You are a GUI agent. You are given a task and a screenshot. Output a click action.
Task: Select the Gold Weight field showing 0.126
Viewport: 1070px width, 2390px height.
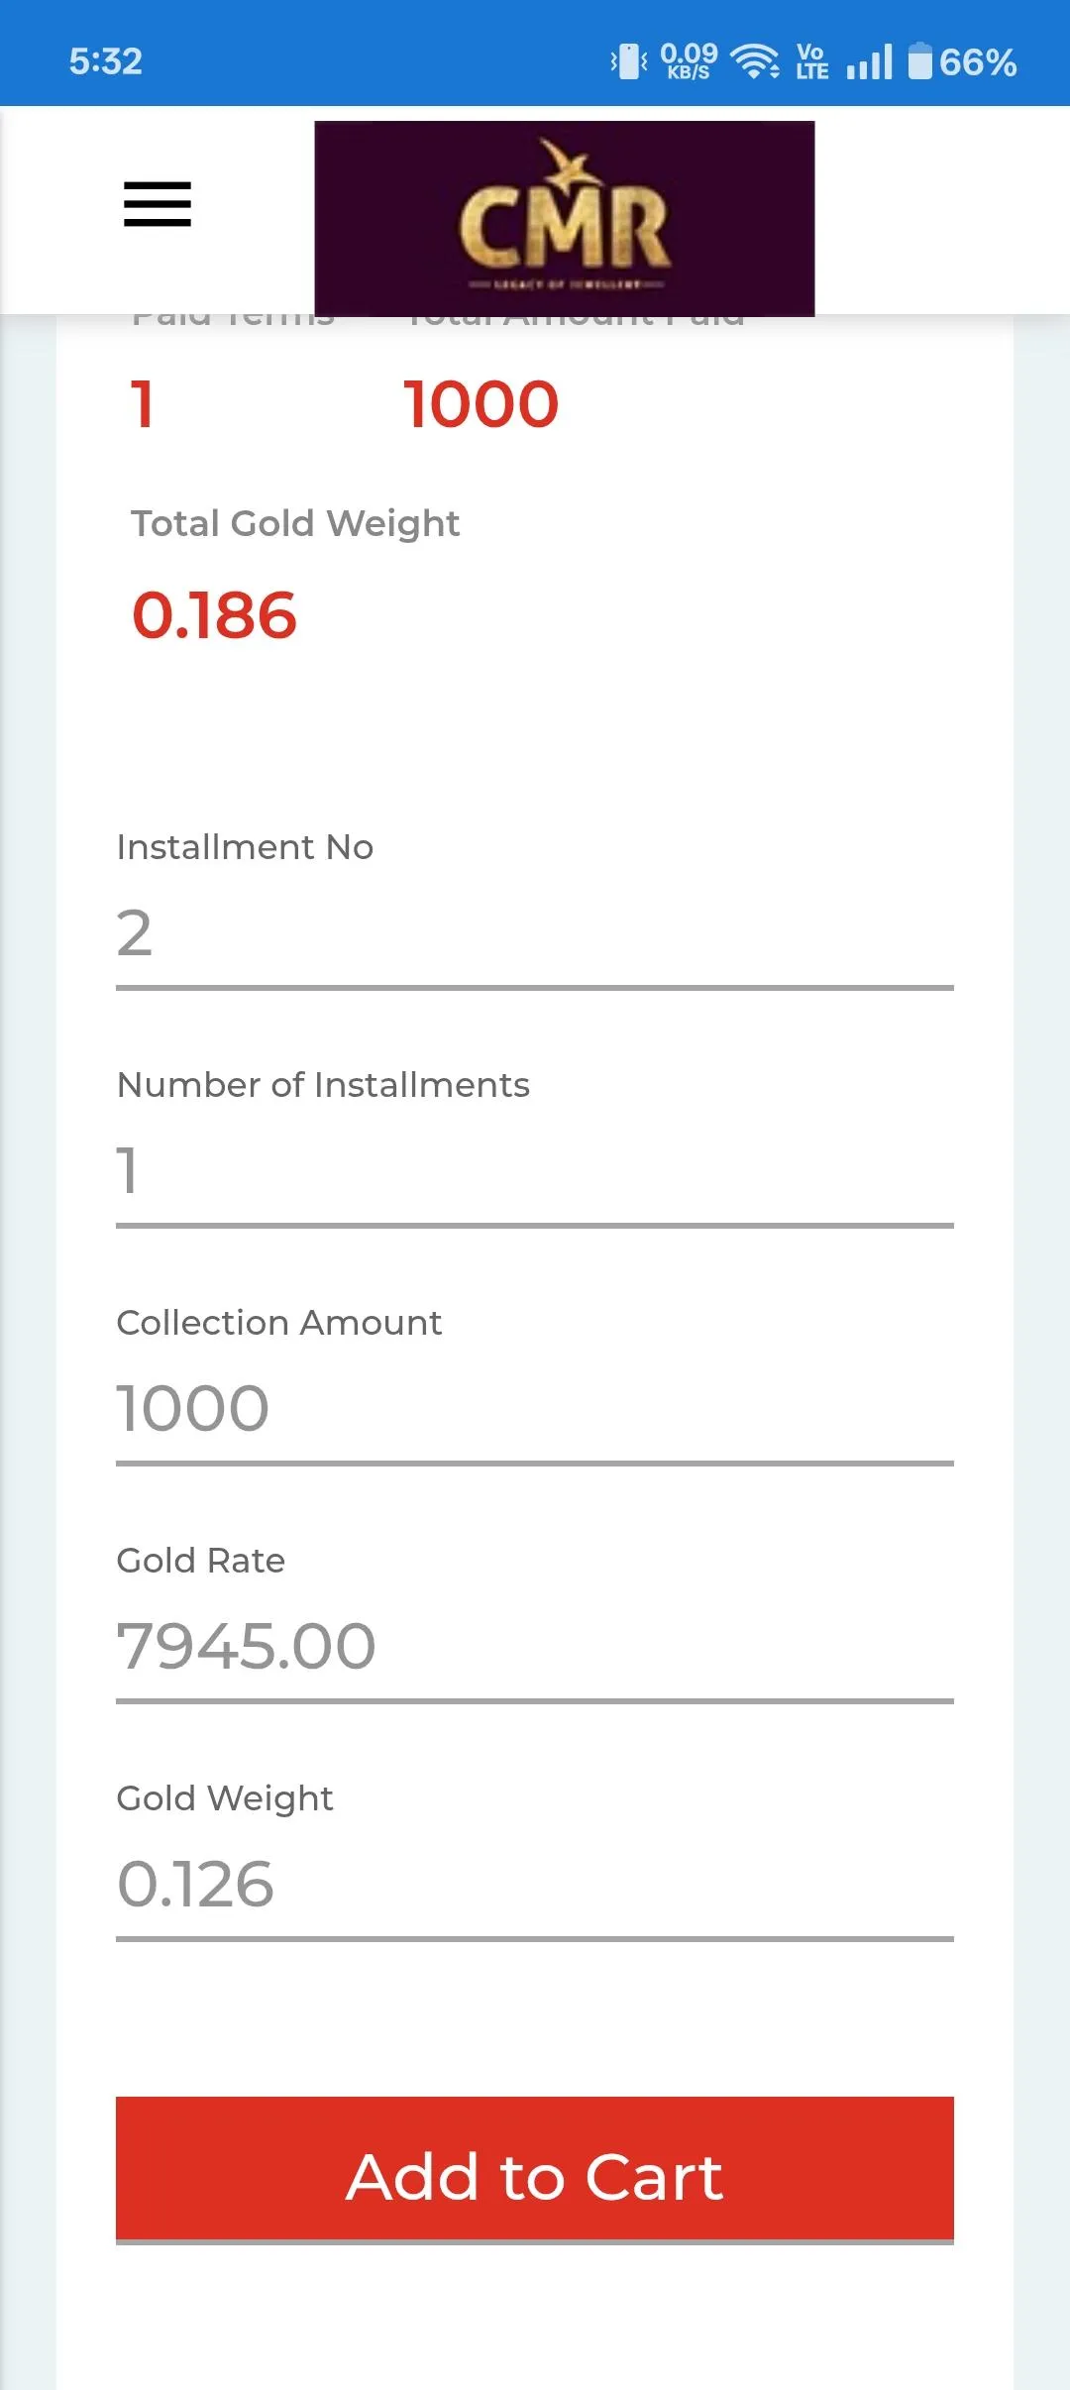[x=535, y=1885]
